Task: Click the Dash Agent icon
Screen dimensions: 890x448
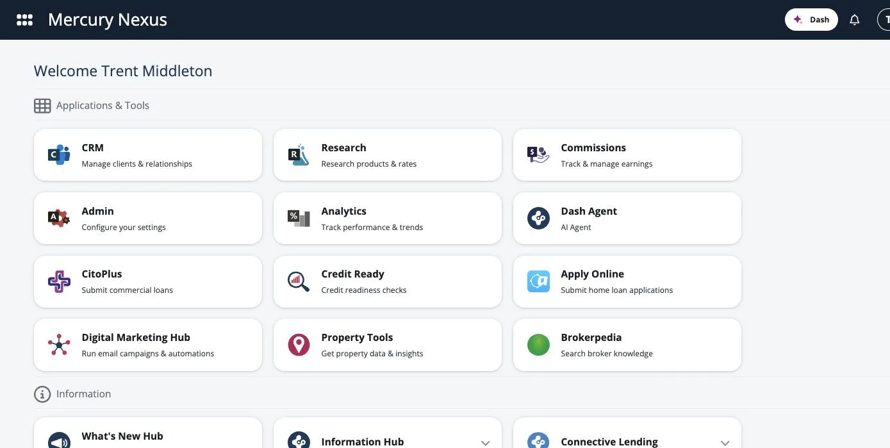Action: tap(538, 218)
